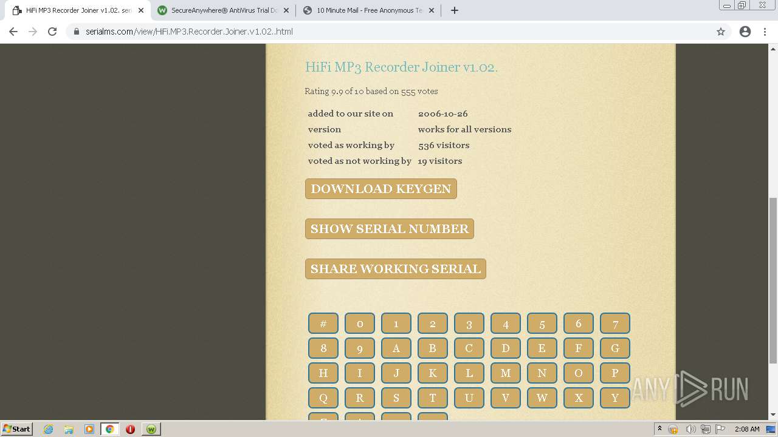Screen dimensions: 778x437
Task: Switch to 10 Minute Mail tab
Action: click(369, 10)
